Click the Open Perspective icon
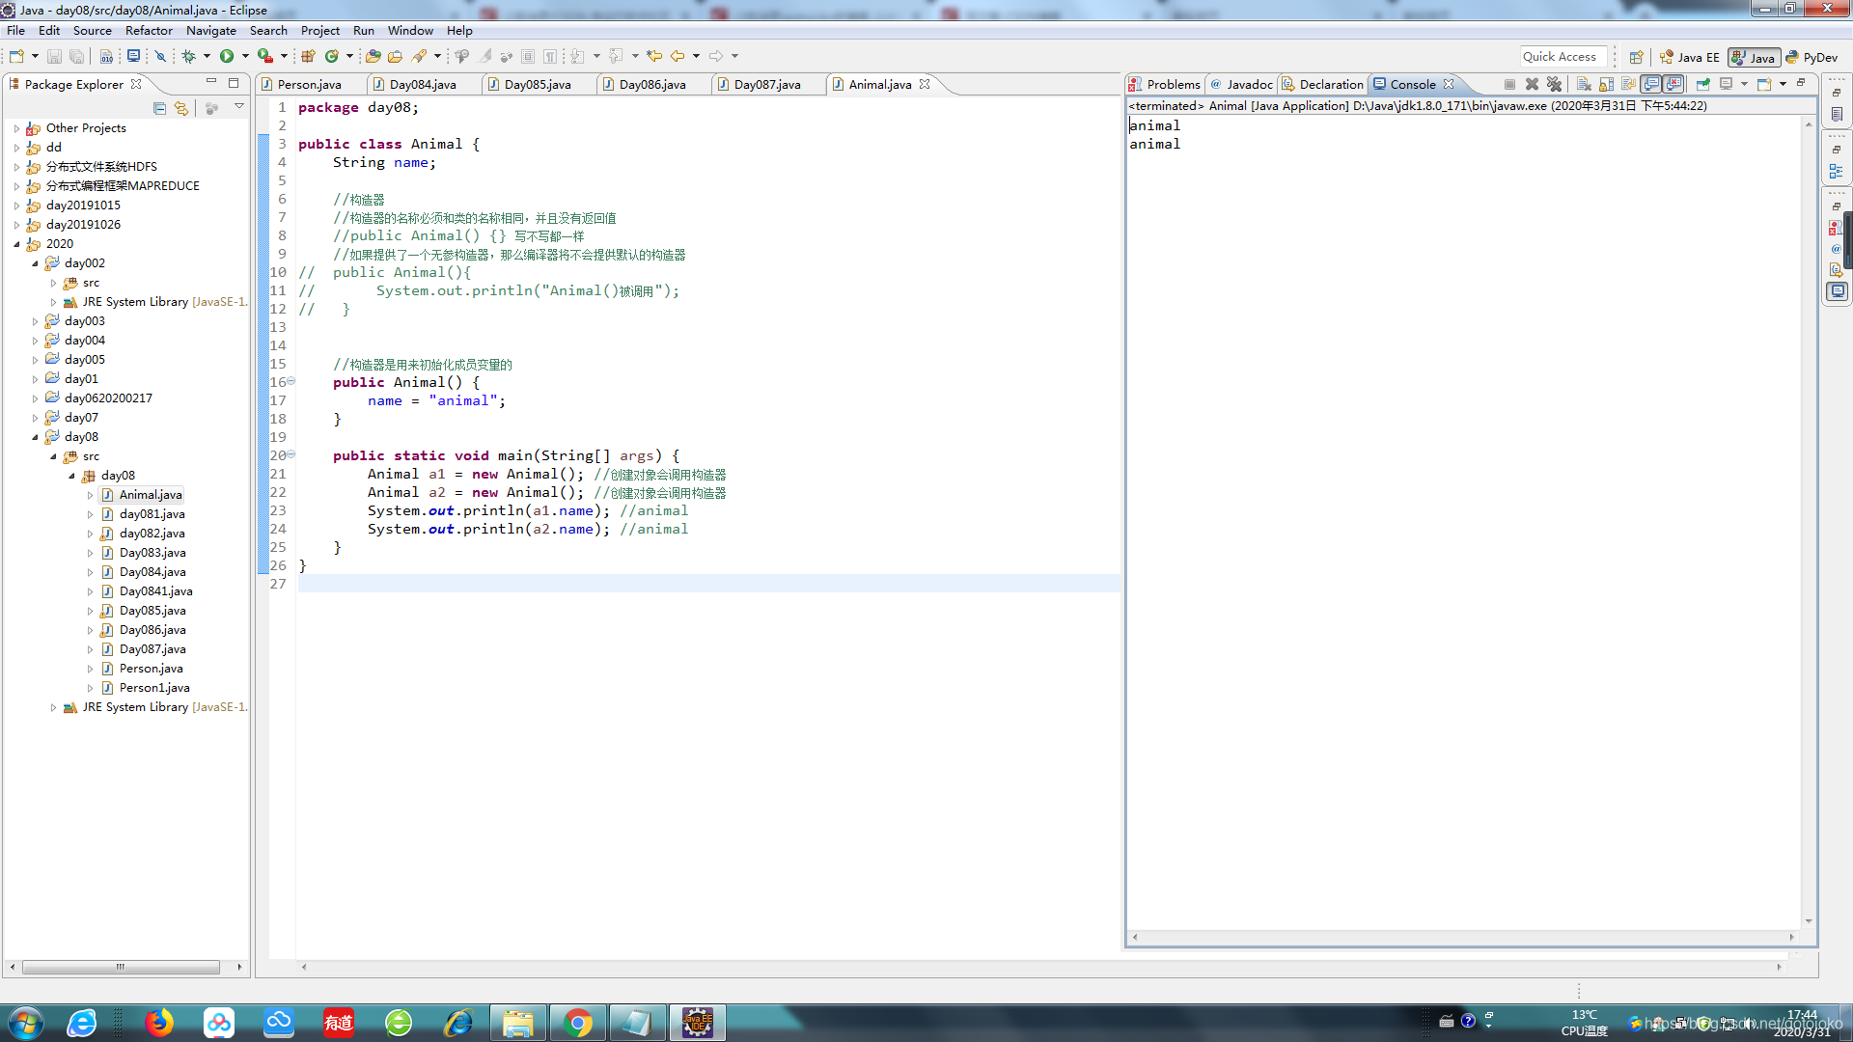The height and width of the screenshot is (1042, 1853). (x=1636, y=57)
